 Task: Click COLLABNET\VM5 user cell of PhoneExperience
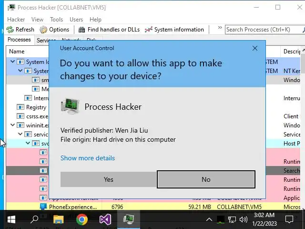point(239,207)
